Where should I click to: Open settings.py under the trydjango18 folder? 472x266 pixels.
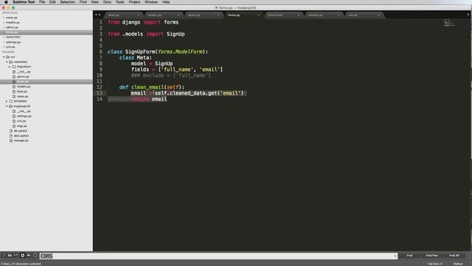pos(24,116)
